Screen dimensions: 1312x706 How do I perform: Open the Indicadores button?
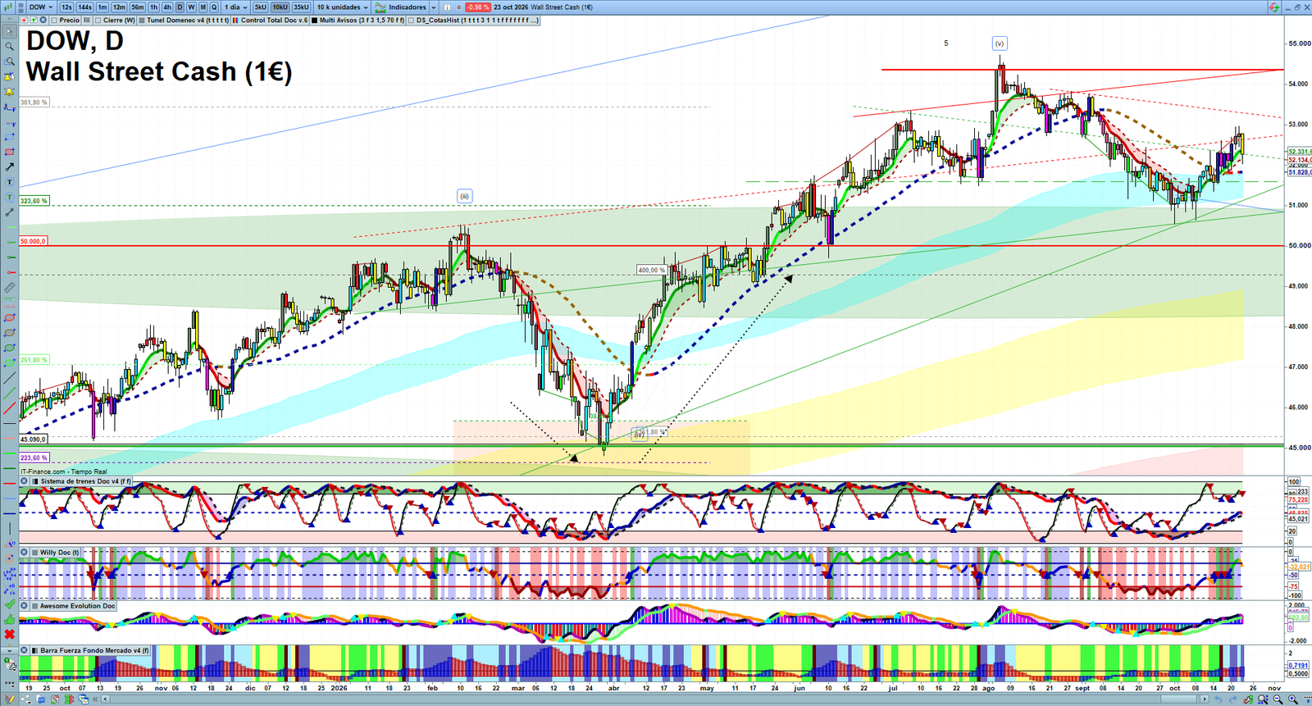tap(401, 7)
